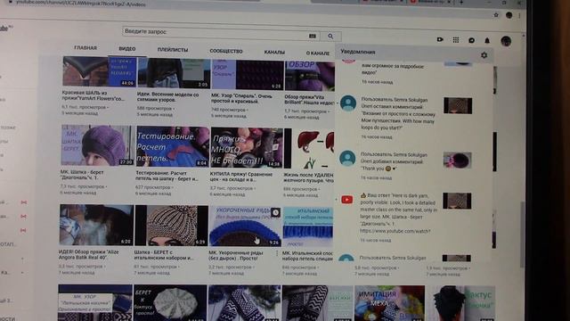Click the liver illustration video thumbnail
The width and height of the screenshot is (570, 321).
click(309, 149)
